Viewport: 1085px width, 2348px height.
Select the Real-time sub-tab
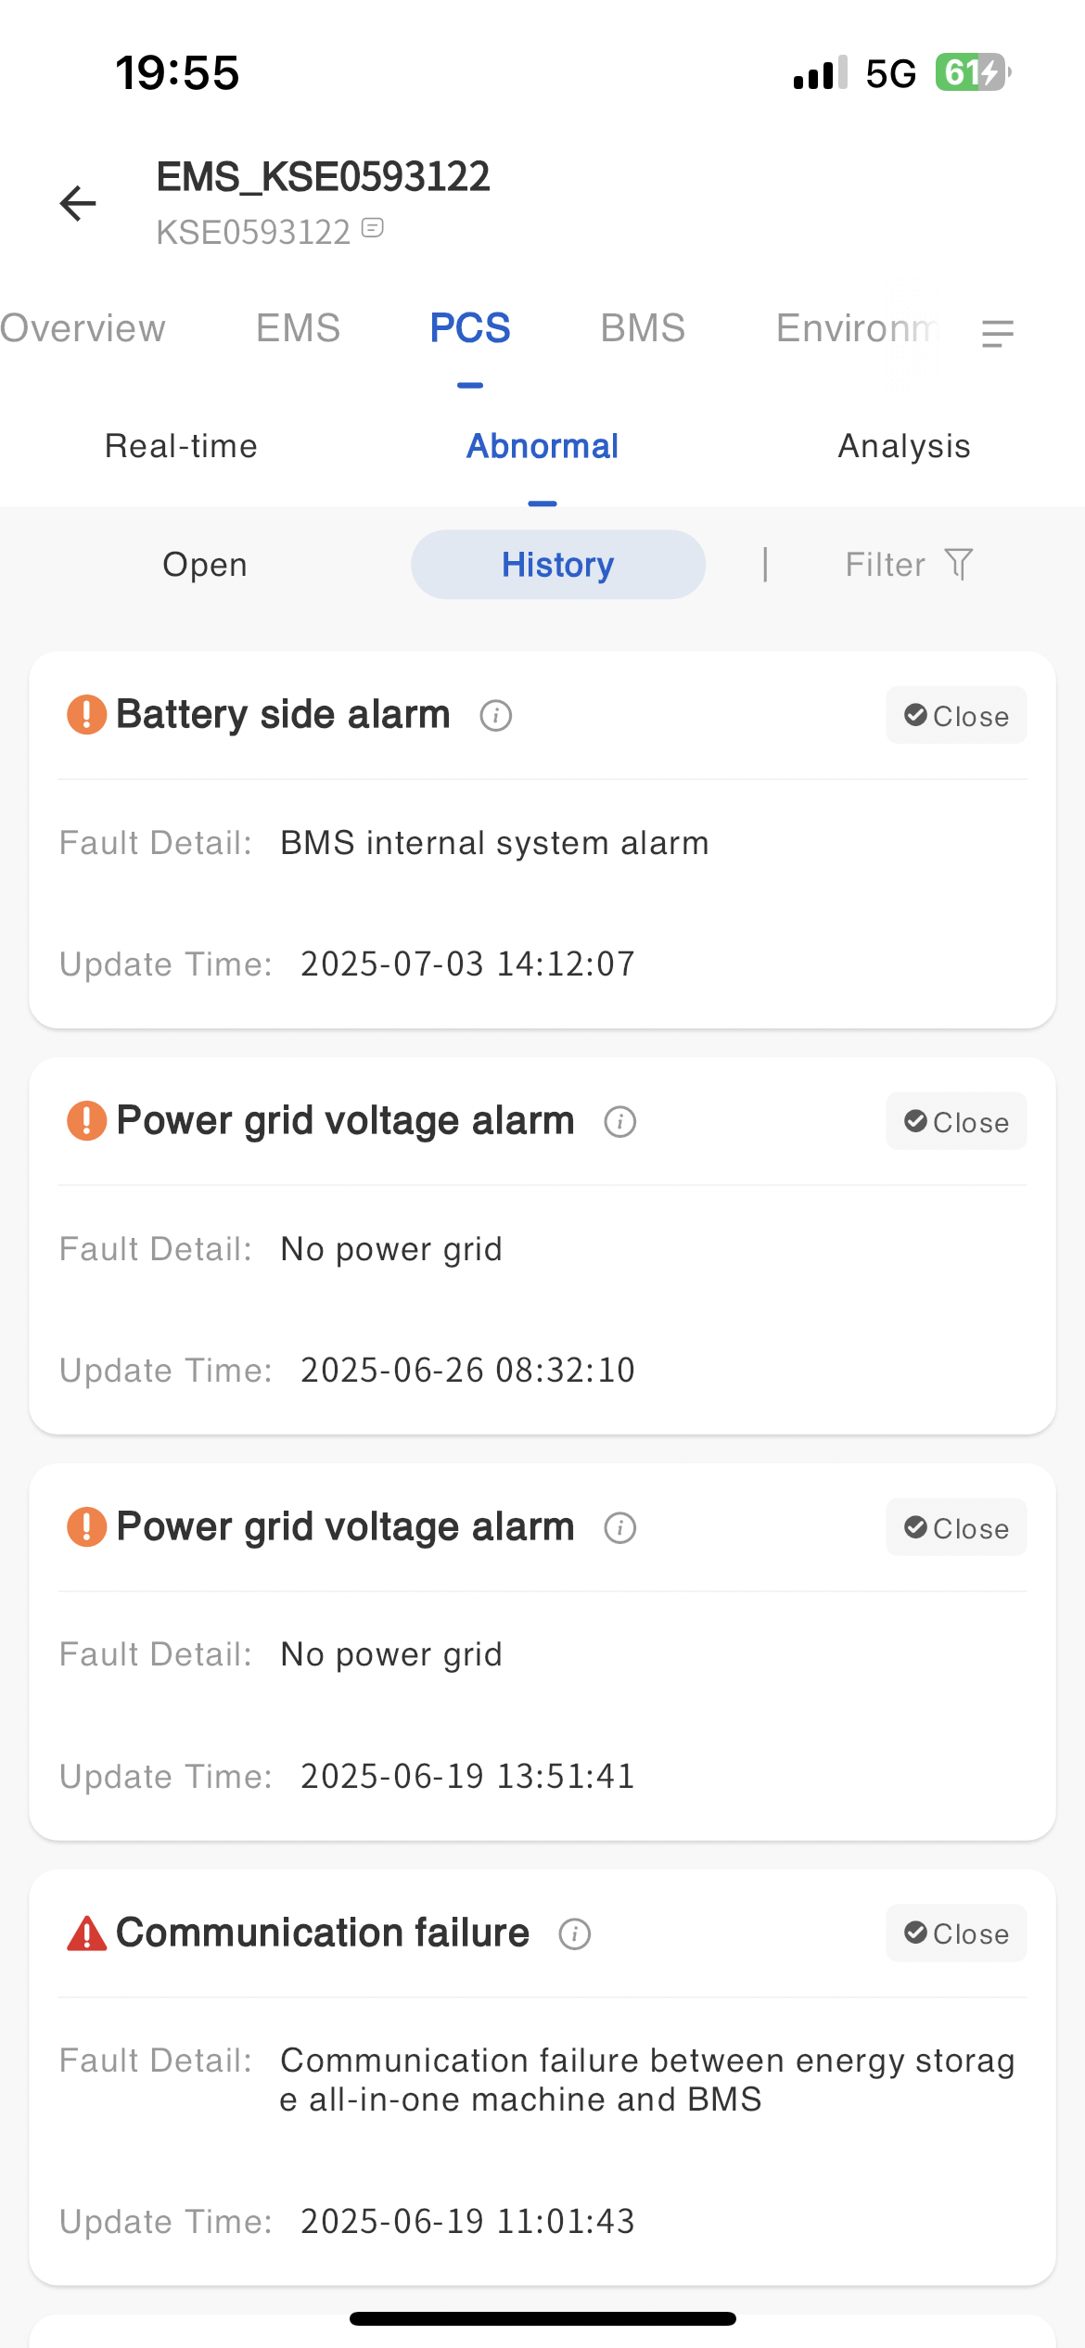pos(181,446)
